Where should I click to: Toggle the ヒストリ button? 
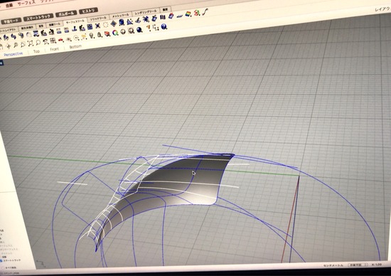click(x=88, y=11)
